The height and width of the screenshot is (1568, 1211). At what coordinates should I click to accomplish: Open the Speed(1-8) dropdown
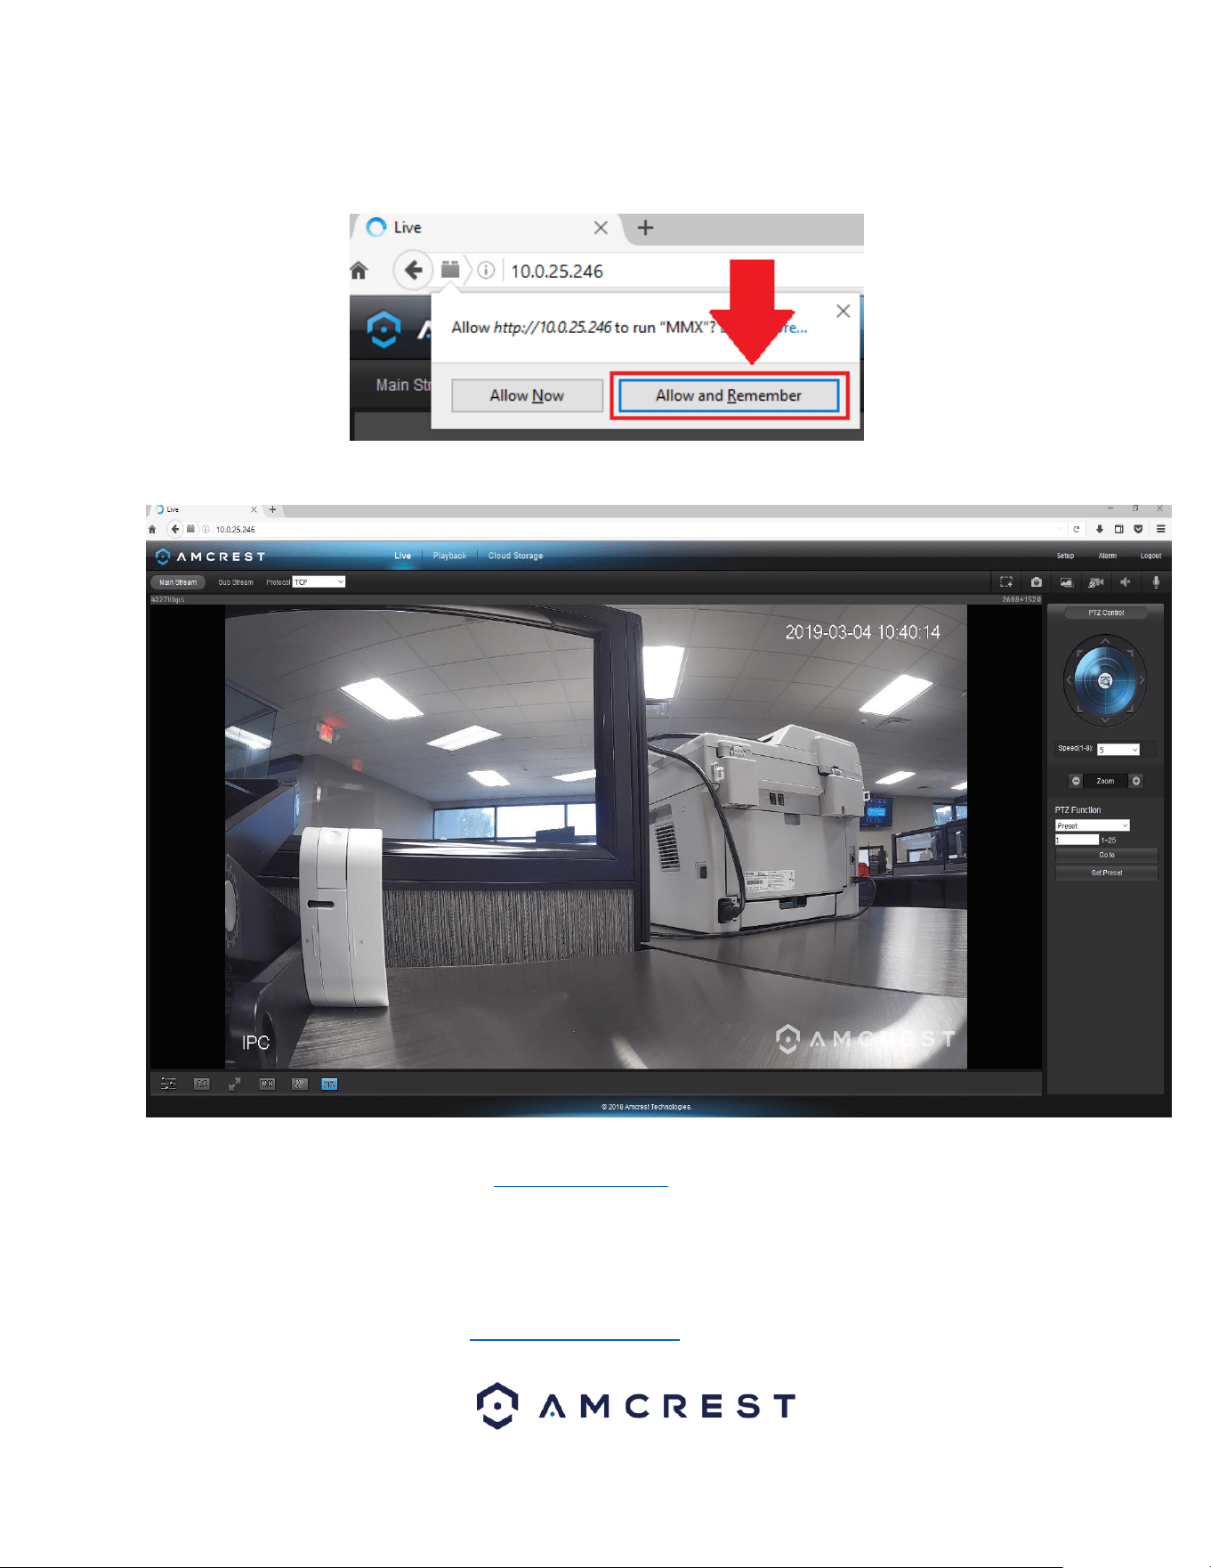click(1118, 750)
